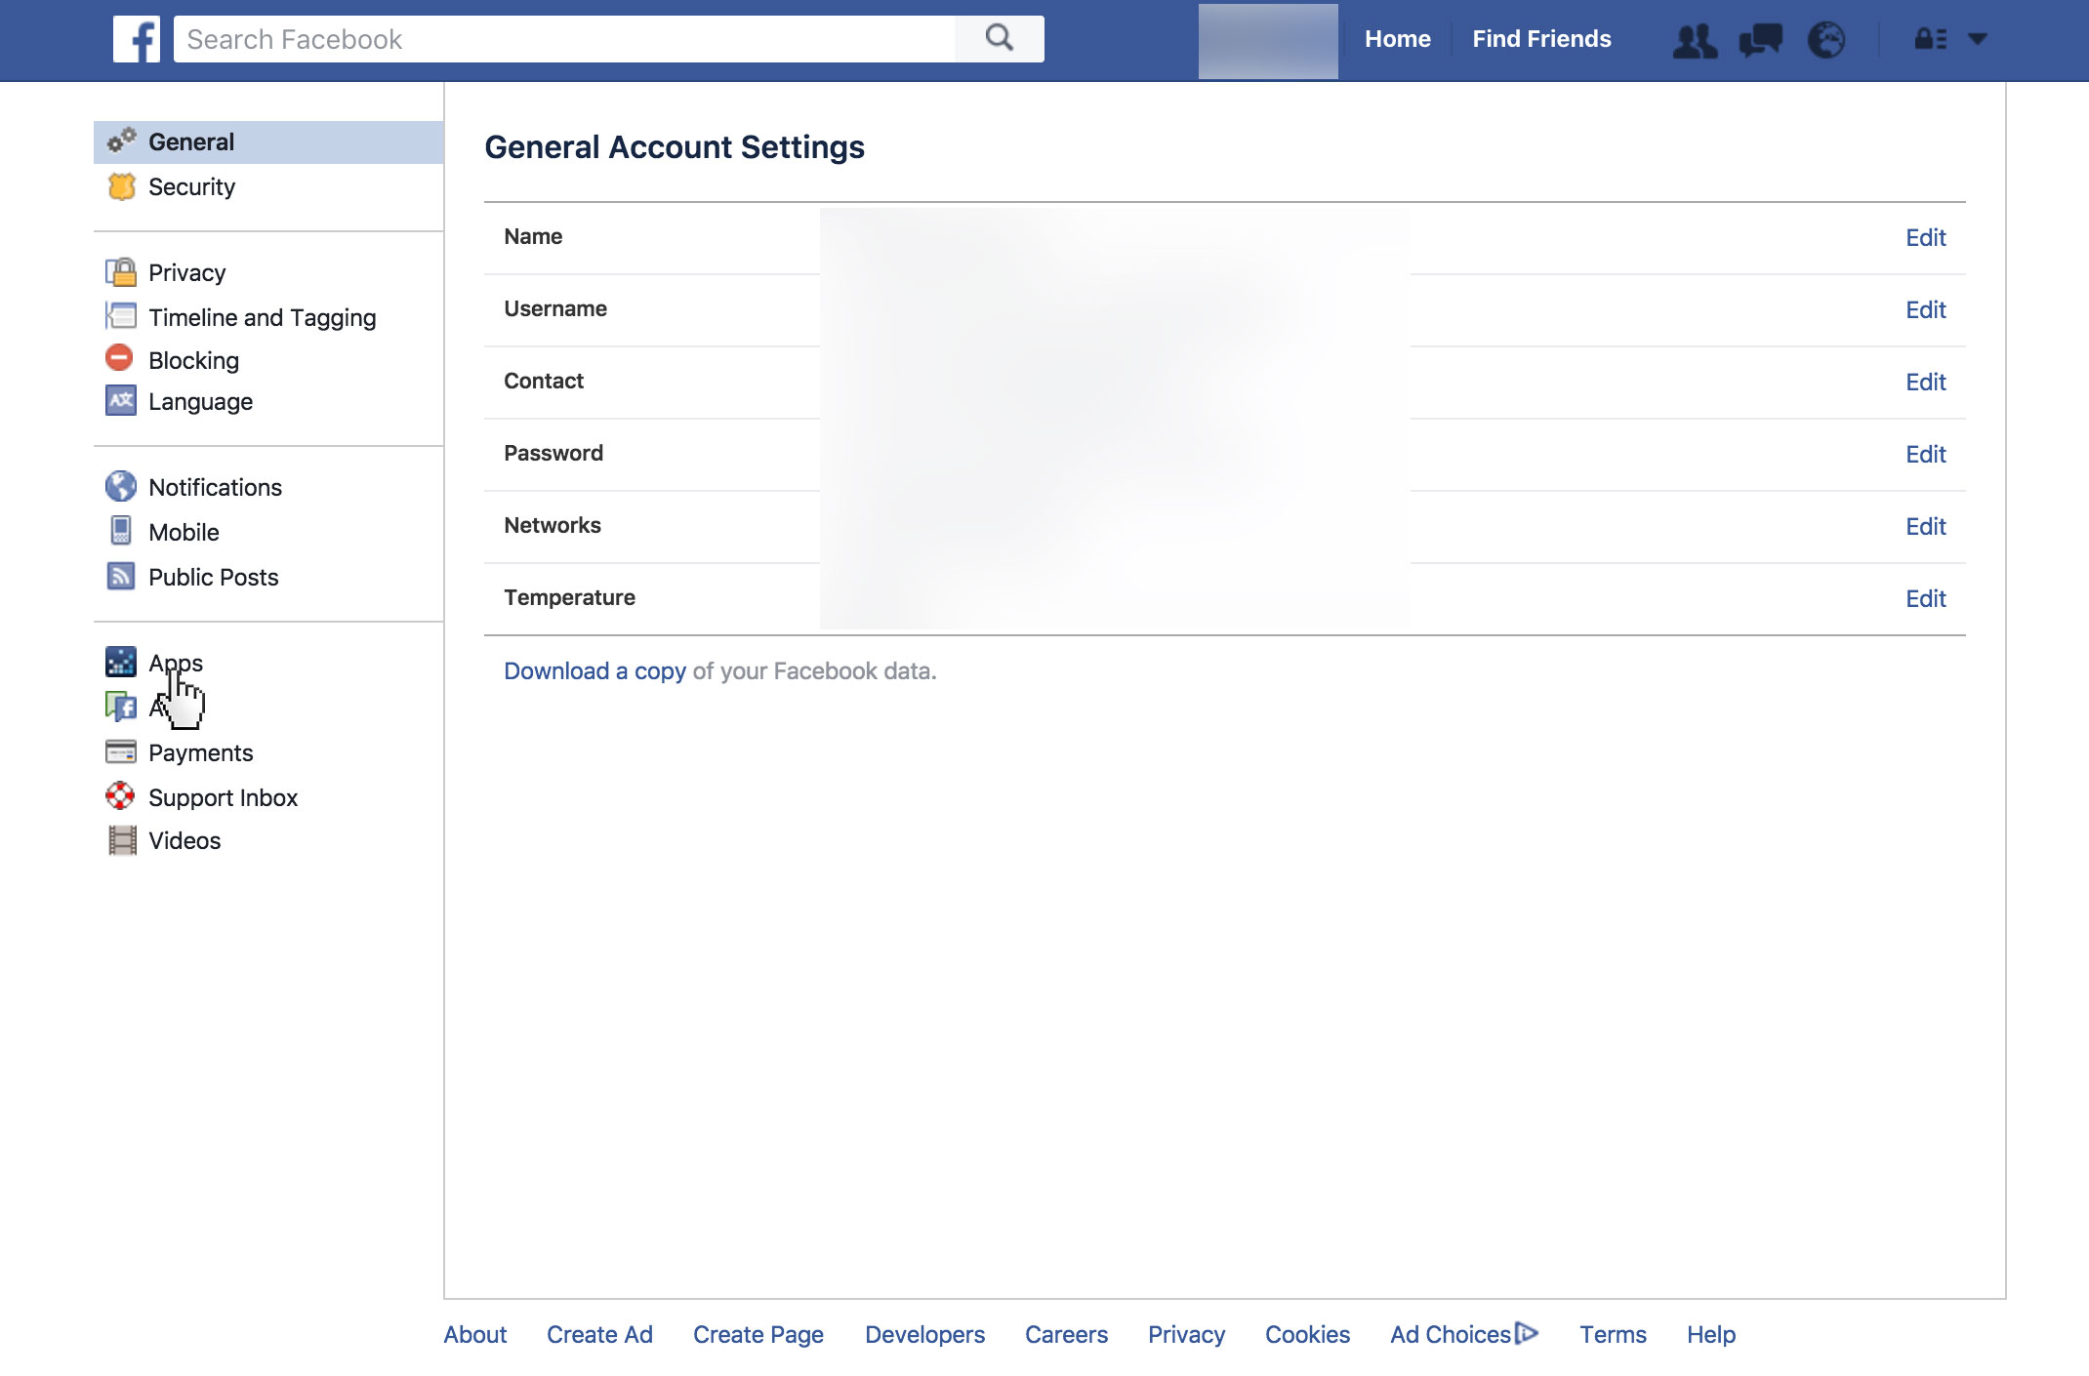The width and height of the screenshot is (2089, 1376).
Task: Click the search magnifier button
Action: pyautogui.click(x=999, y=39)
